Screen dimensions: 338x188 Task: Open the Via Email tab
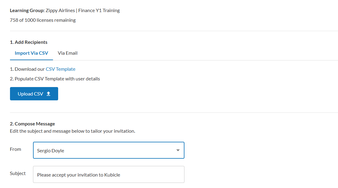[68, 53]
